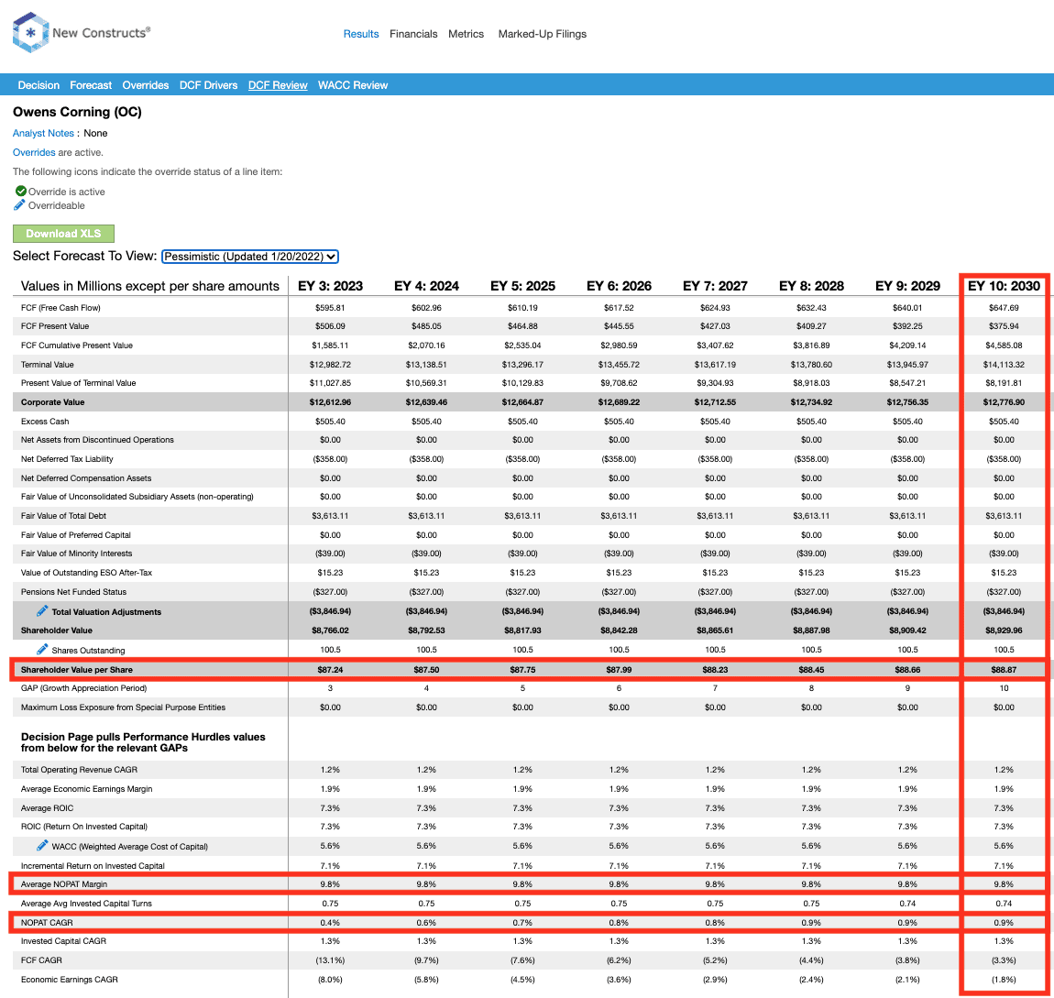Screen dimensions: 1054x998
Task: Click Corporate Value $12,776.90 cell
Action: click(1004, 402)
